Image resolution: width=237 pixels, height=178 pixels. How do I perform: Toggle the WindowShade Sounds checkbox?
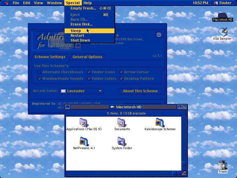pos(39,79)
